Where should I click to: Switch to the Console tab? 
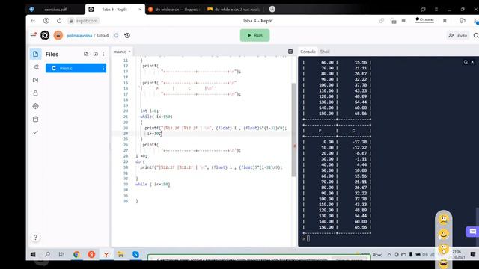click(x=308, y=52)
